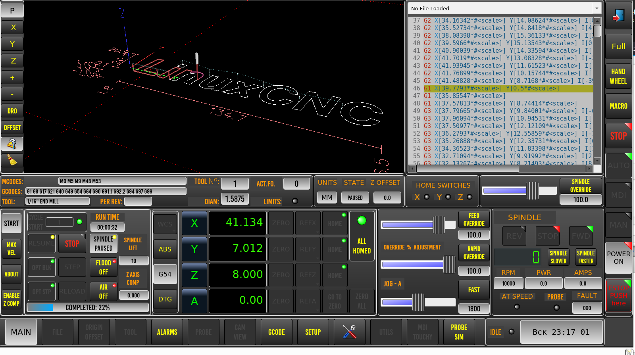Zoom in with the plus view button
This screenshot has height=355, width=635.
pyautogui.click(x=12, y=77)
